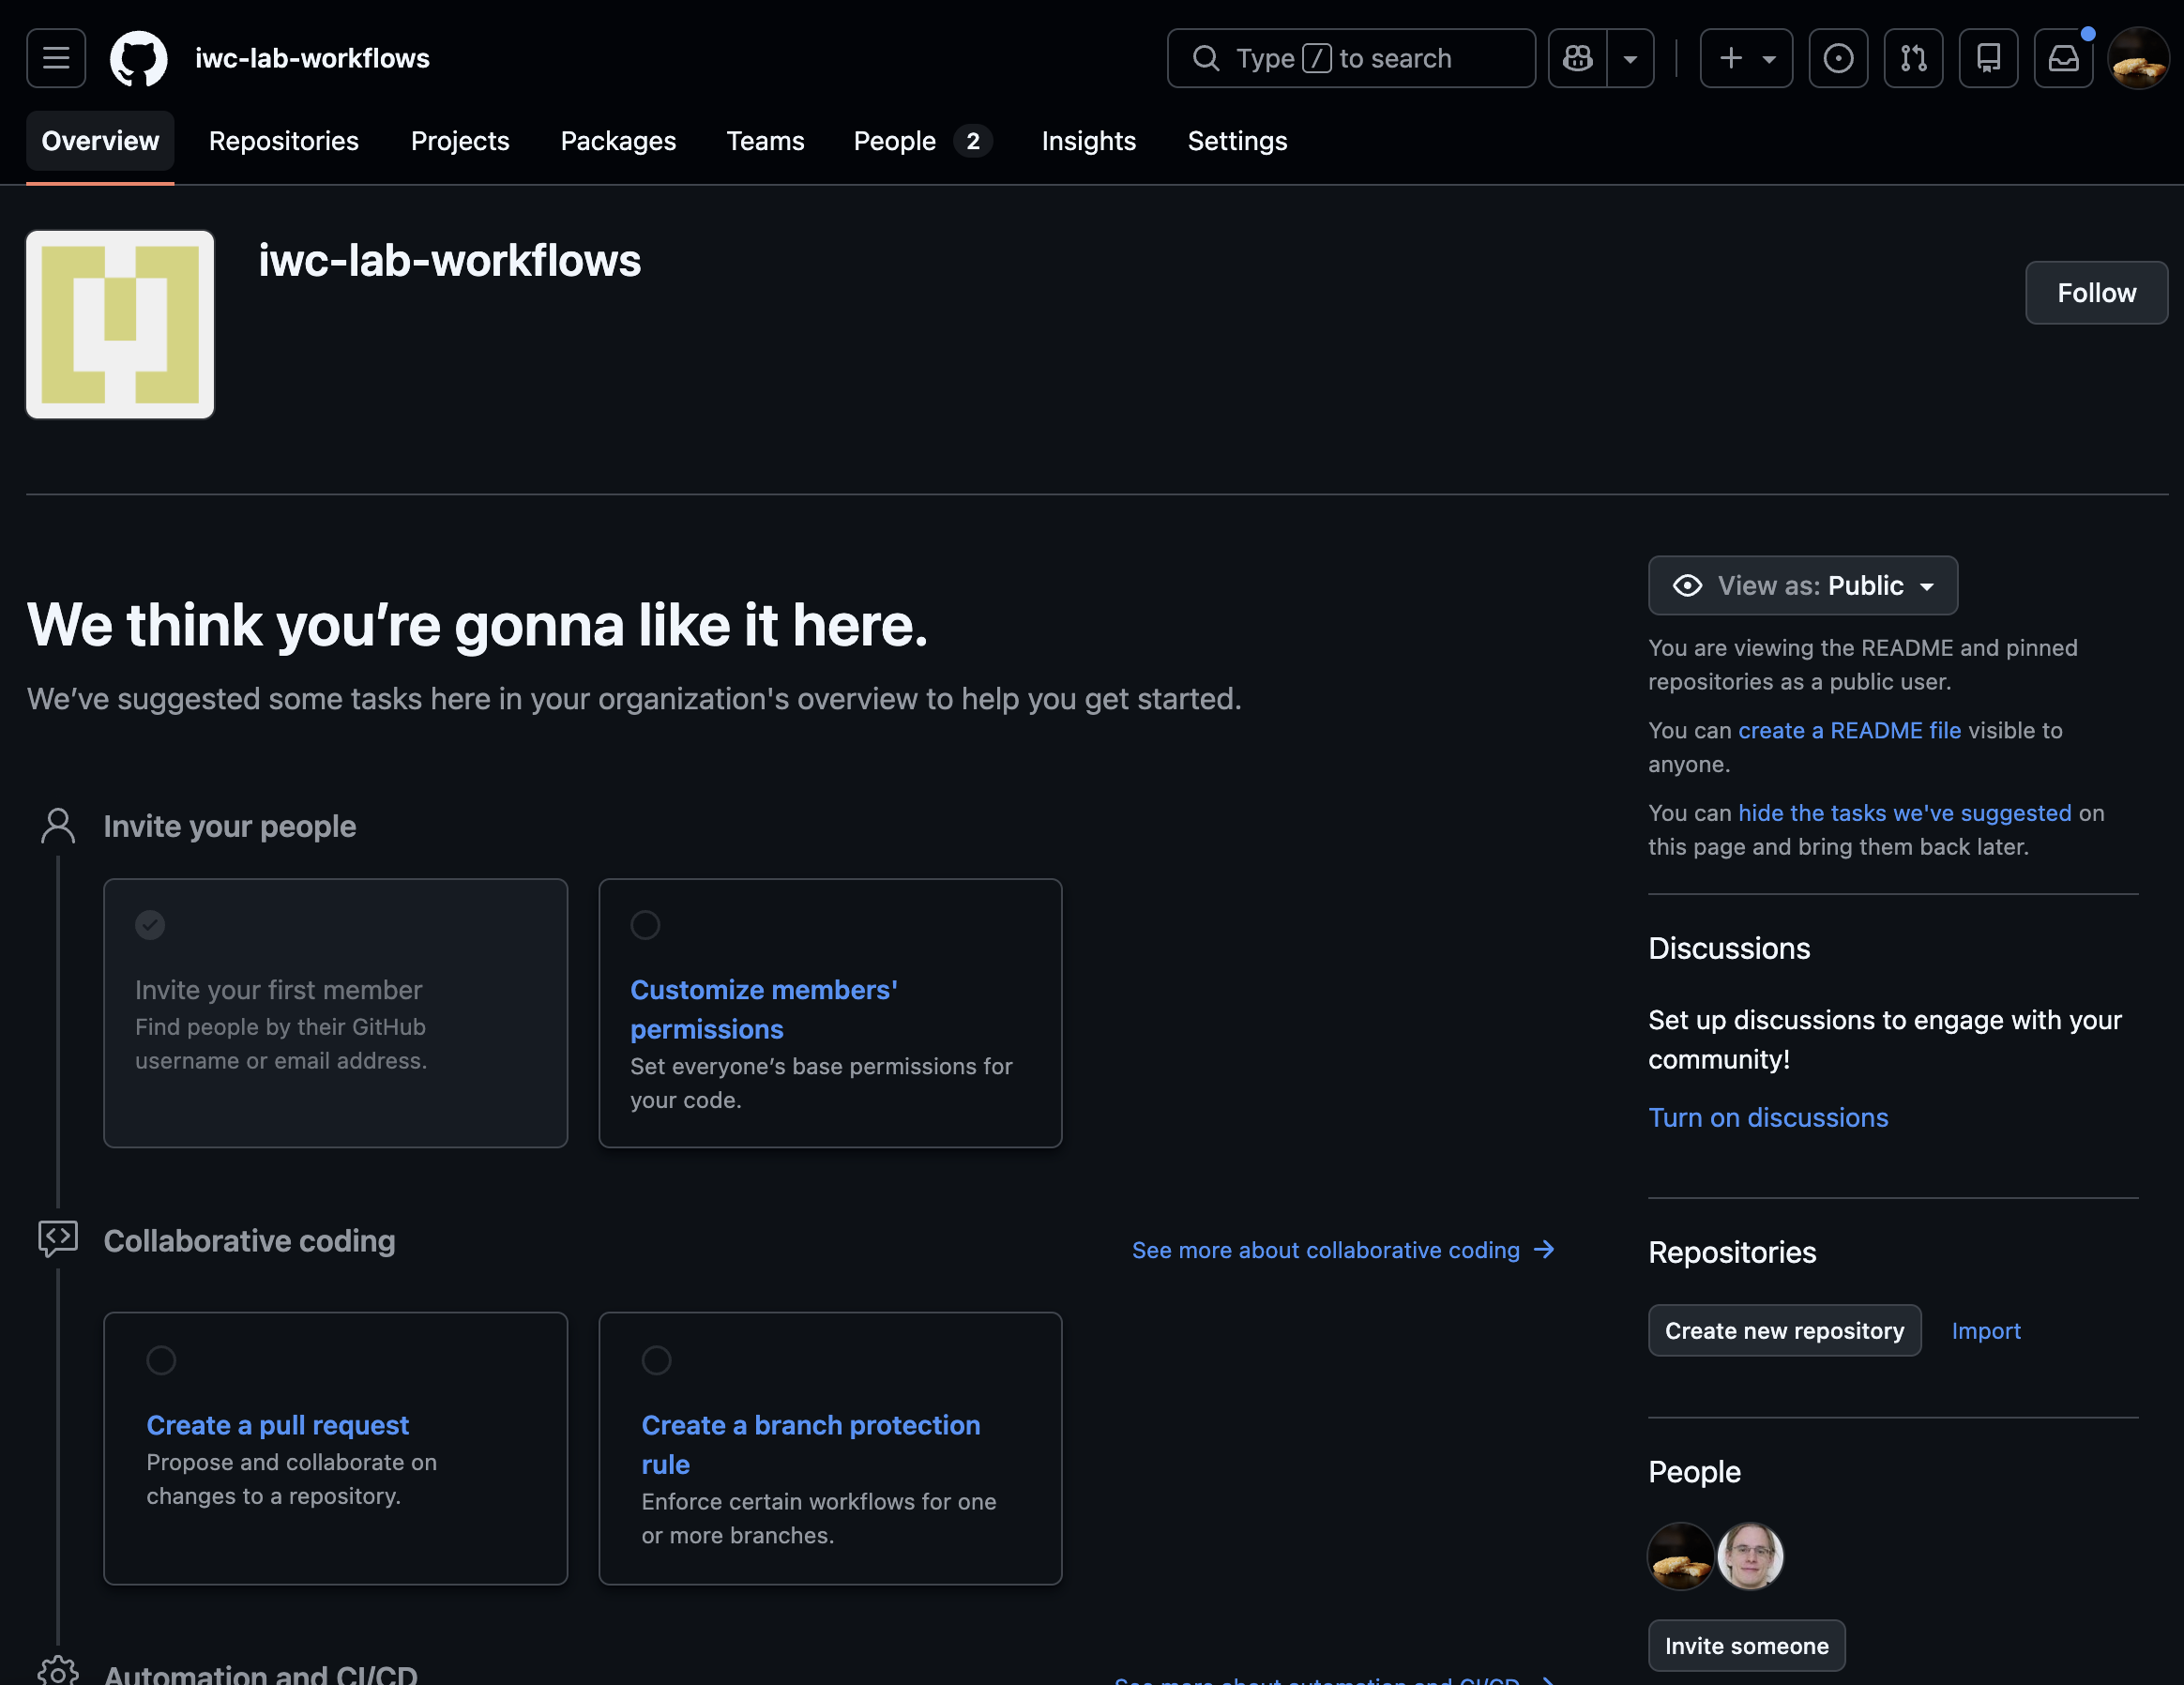Open the hamburger navigation menu

[x=56, y=58]
